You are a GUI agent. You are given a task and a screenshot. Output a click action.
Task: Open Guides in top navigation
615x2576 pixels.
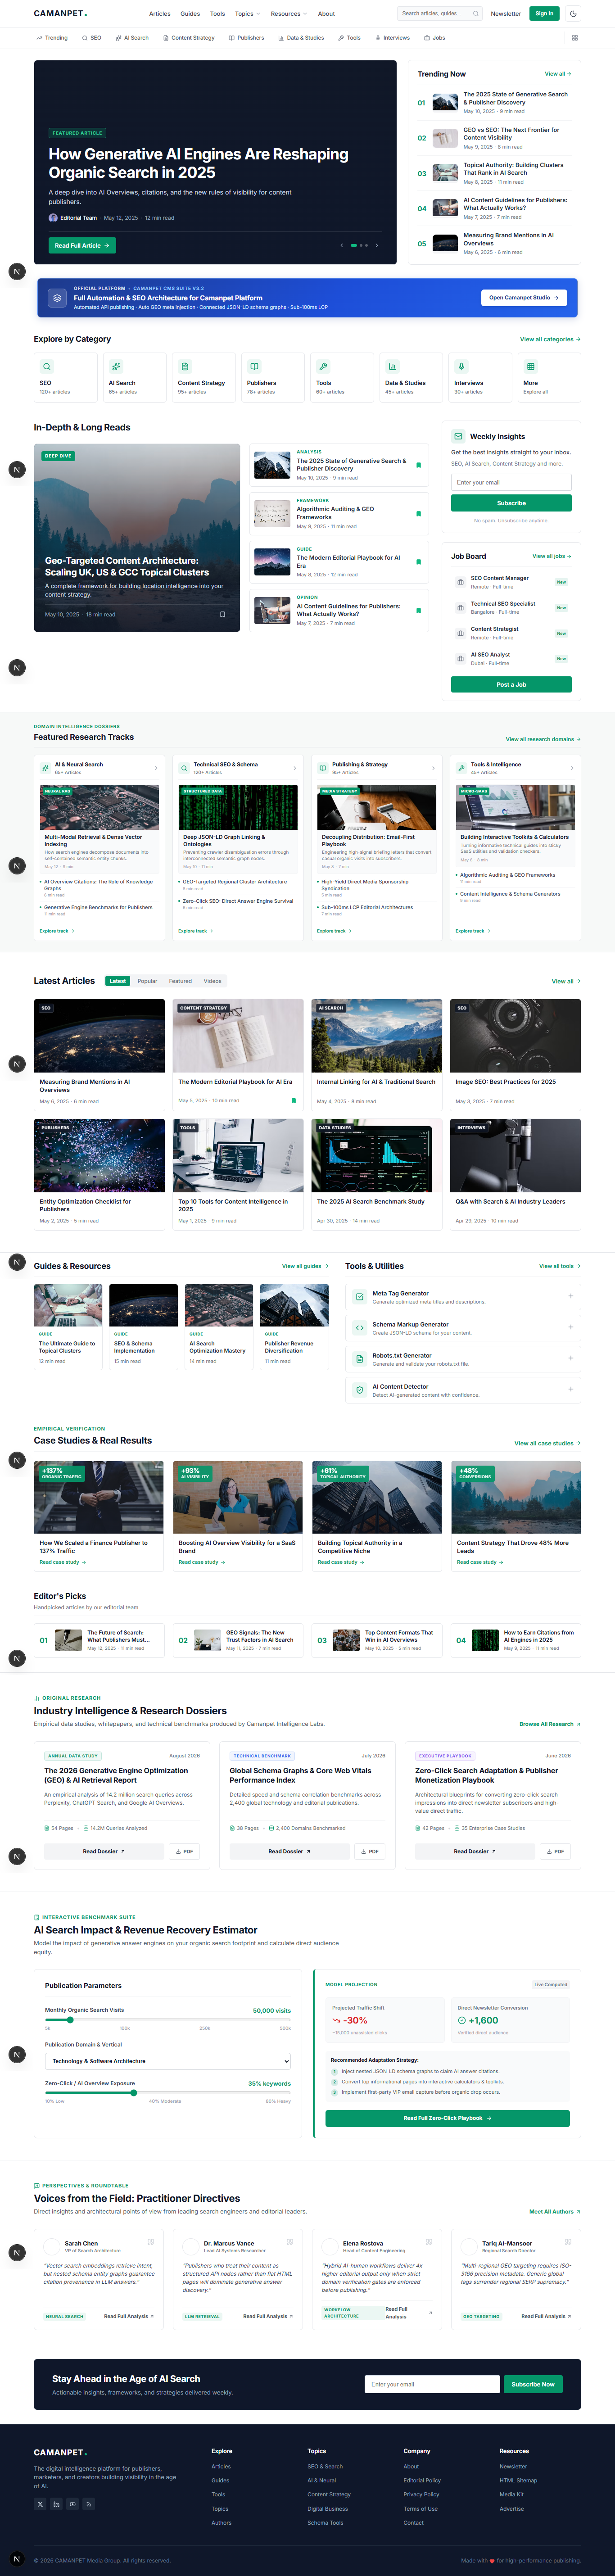(x=190, y=14)
